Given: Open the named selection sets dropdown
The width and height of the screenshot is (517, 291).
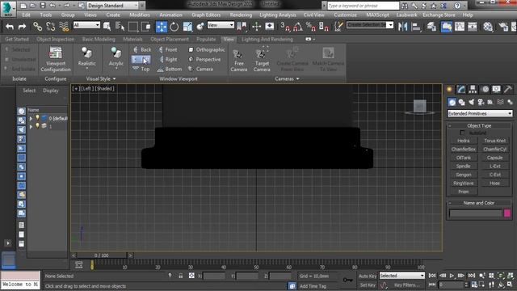Looking at the screenshot, I should click(x=370, y=25).
